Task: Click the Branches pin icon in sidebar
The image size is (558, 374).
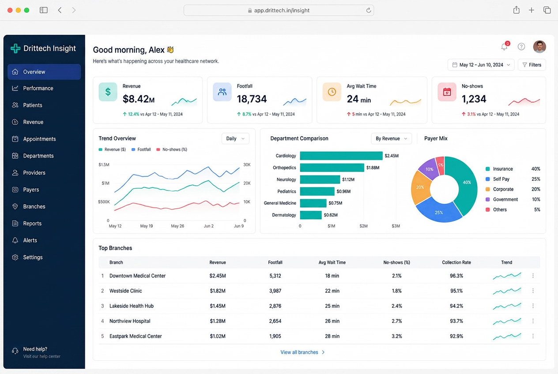Action: click(x=15, y=206)
